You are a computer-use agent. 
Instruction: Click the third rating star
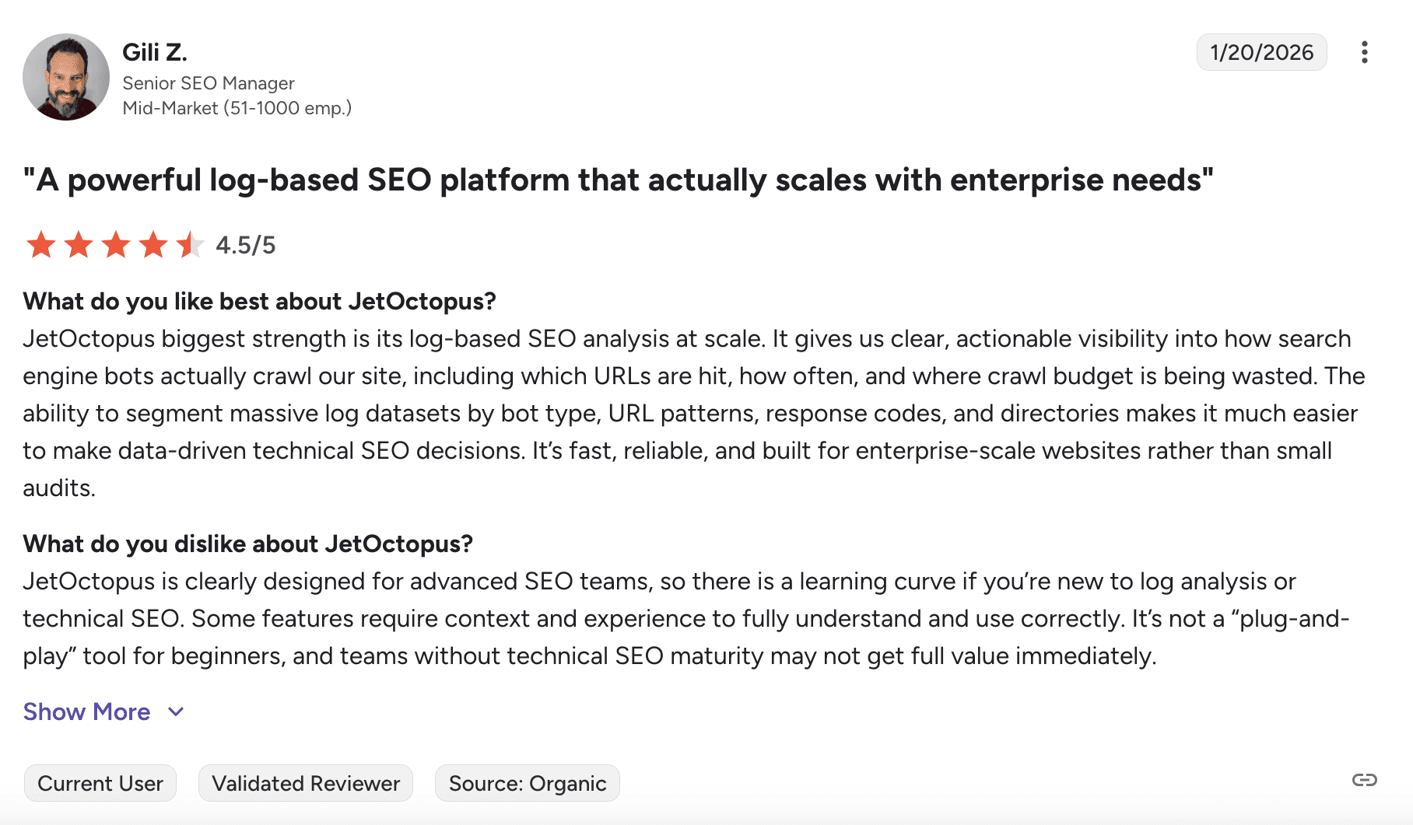(x=116, y=245)
